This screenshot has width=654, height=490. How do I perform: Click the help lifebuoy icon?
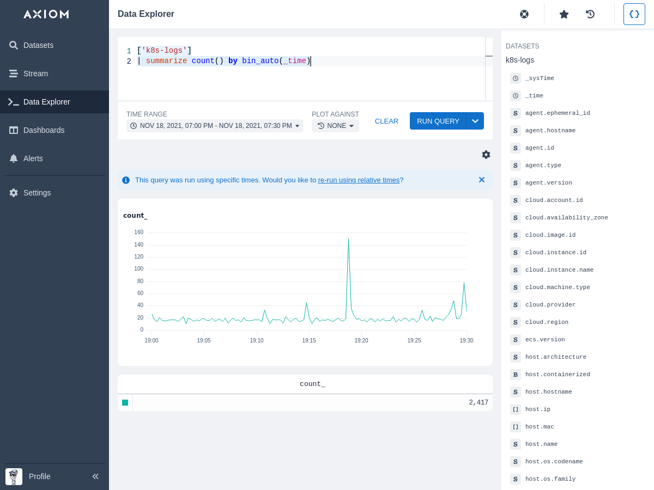pyautogui.click(x=524, y=14)
